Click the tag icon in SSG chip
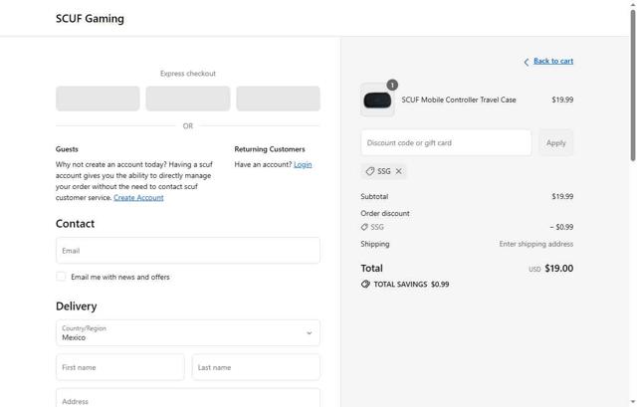This screenshot has height=407, width=637. point(369,171)
